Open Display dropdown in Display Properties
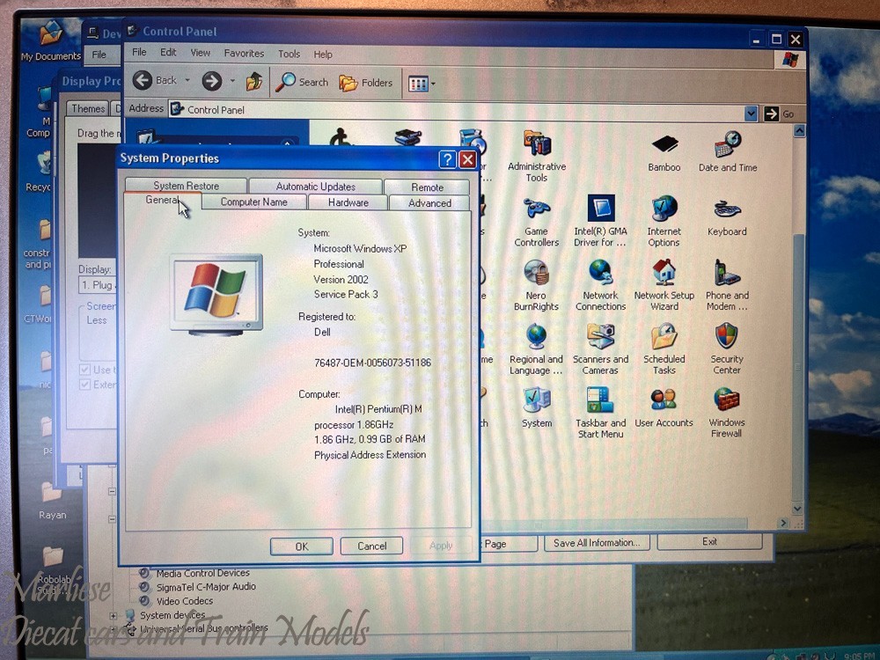880x660 pixels. [x=99, y=285]
